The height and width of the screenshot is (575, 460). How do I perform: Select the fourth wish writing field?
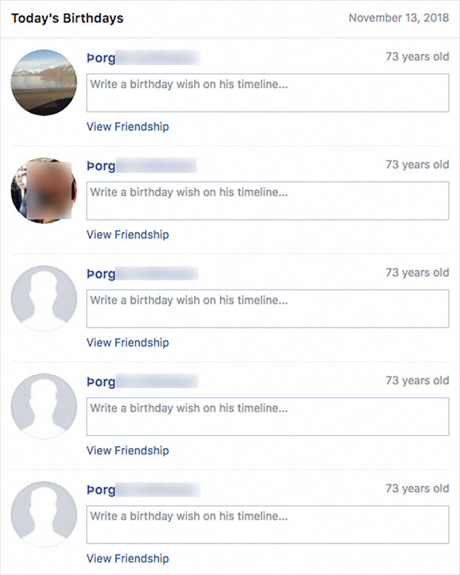click(x=266, y=417)
